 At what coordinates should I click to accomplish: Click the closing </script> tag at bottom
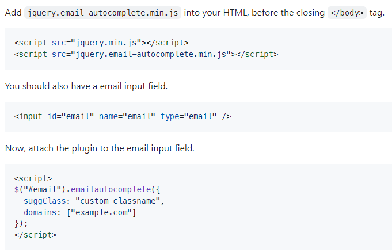(35, 235)
